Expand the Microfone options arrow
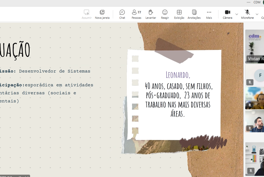264x177 pixels. [x=257, y=14]
